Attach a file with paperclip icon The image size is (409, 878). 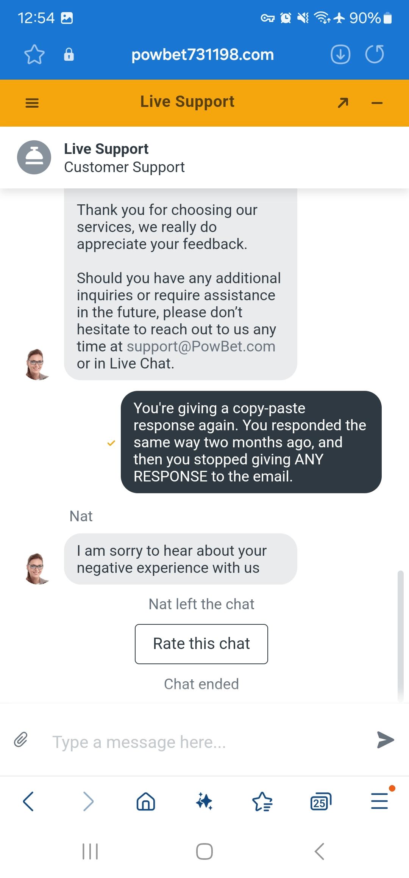tap(21, 739)
